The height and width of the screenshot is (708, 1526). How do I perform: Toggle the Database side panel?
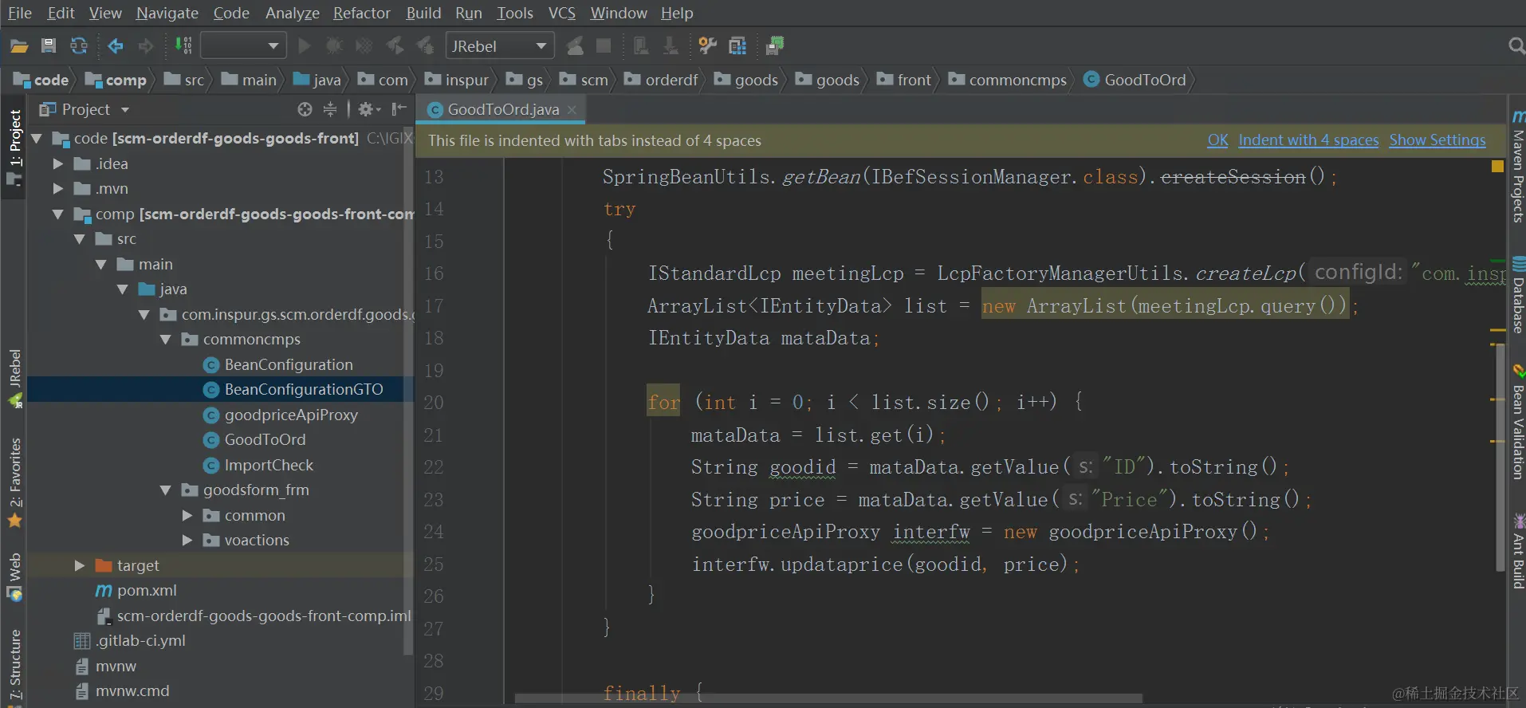pos(1518,294)
